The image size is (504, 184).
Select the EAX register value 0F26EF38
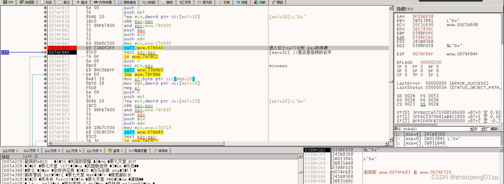[x=423, y=16]
